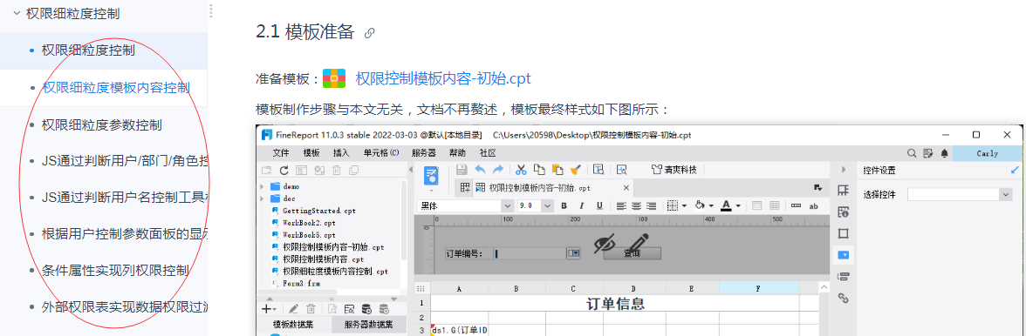The image size is (1026, 336).
Task: Click the Save icon in FineReport toolbar
Action: click(462, 170)
